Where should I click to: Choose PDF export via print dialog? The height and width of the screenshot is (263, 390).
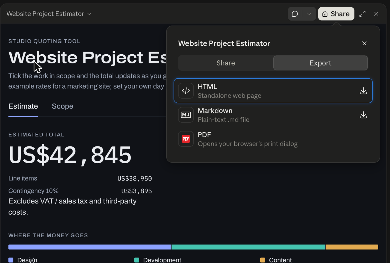[273, 139]
